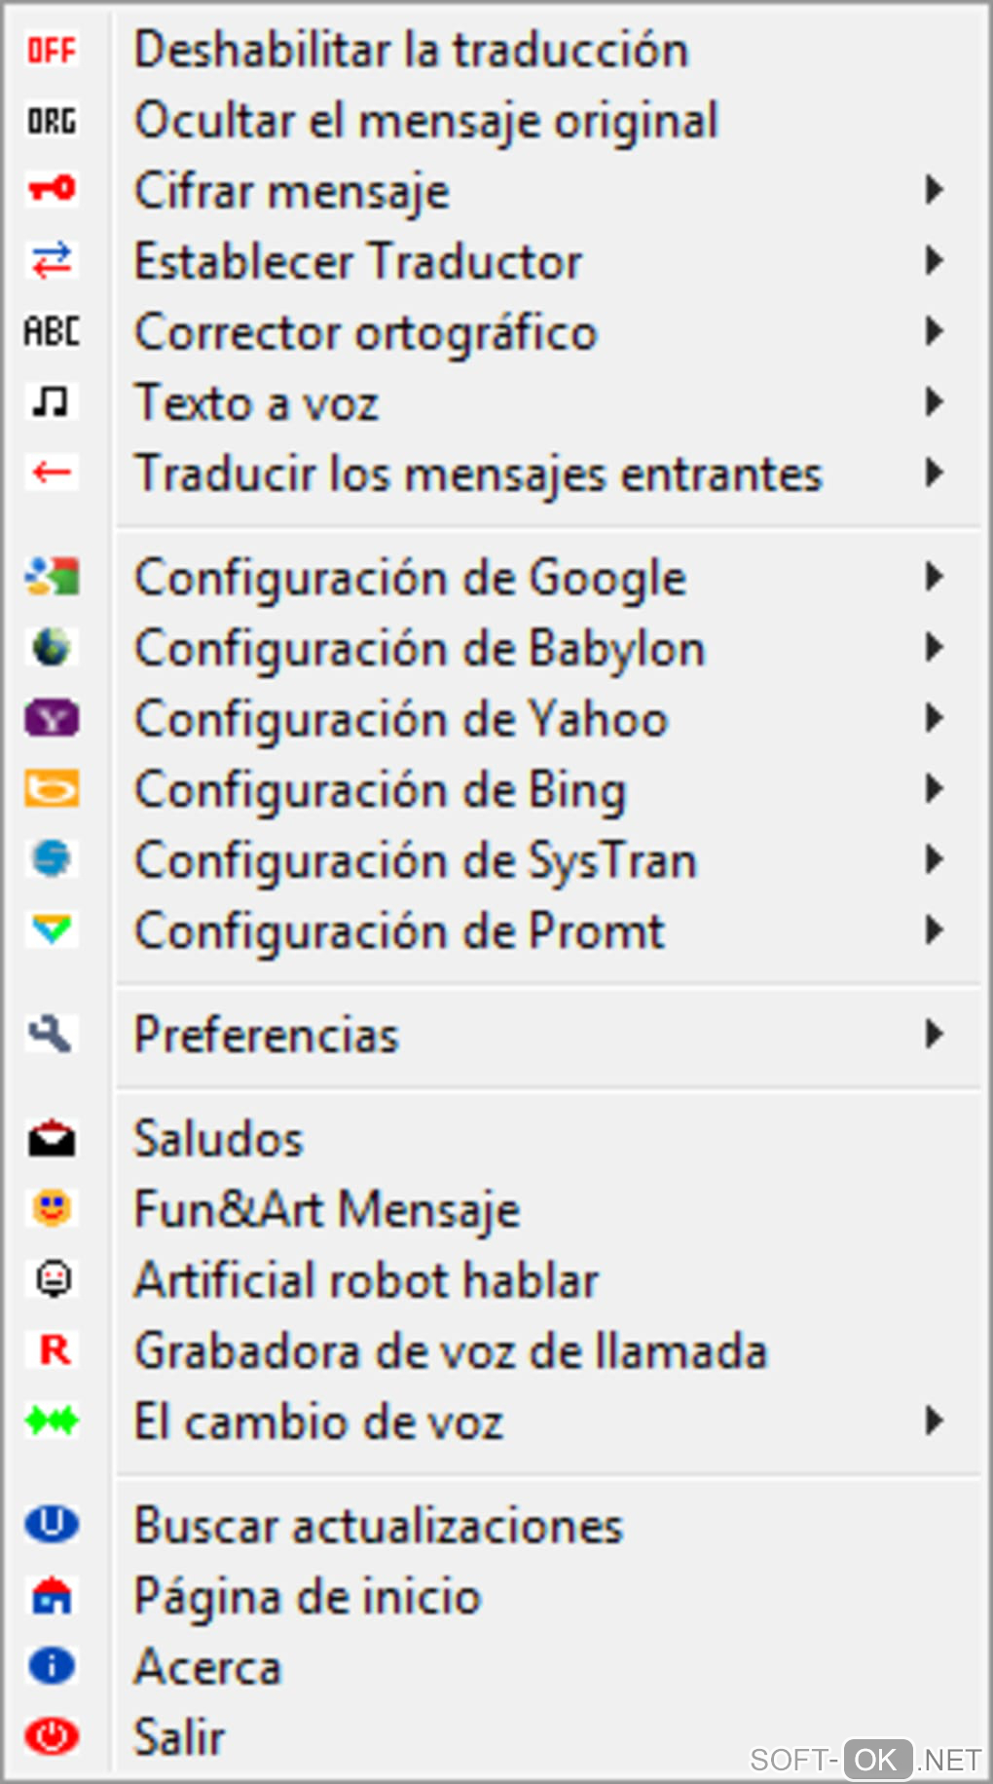The image size is (993, 1784).
Task: Open Traducir los mensajes entrantes
Action: click(478, 474)
